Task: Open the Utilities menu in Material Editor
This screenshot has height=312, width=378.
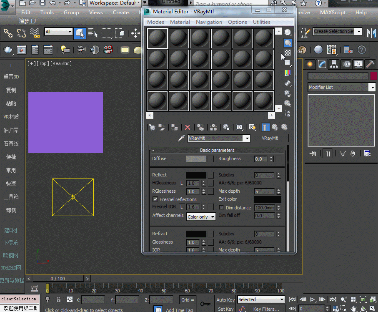Action: [x=261, y=22]
